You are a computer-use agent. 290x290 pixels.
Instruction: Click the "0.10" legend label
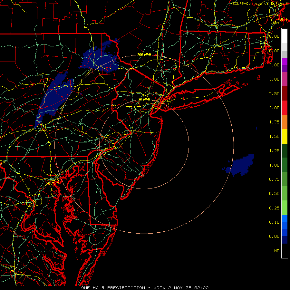(x=274, y=222)
